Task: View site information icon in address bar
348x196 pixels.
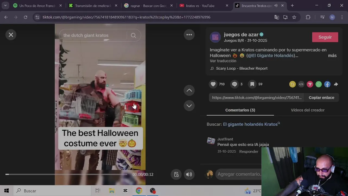Action: [x=38, y=17]
